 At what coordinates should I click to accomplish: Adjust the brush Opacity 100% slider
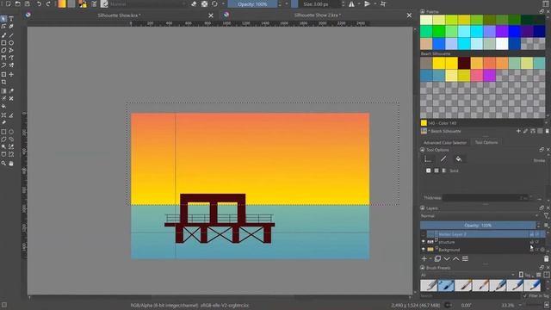(x=252, y=3)
